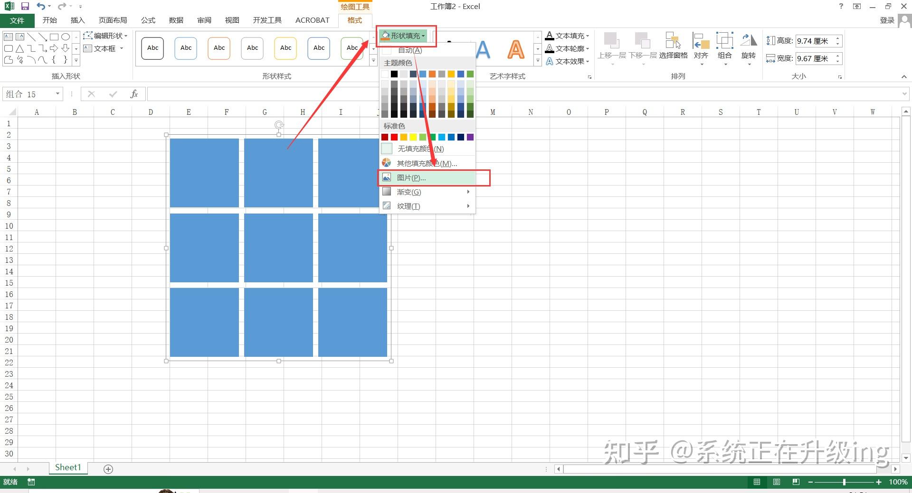
Task: Select the vertical text box shape in gallery
Action: 19,37
